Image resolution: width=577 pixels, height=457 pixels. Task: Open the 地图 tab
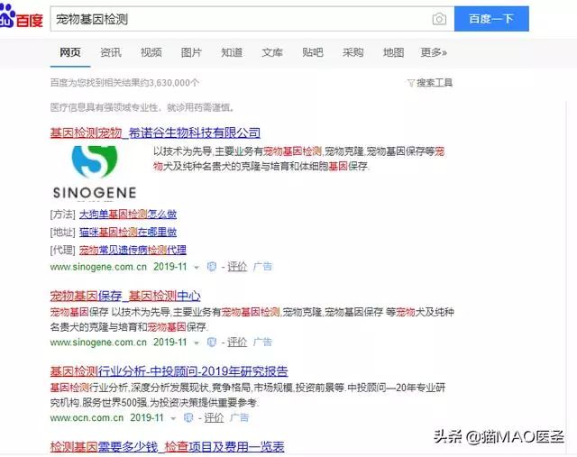[393, 52]
